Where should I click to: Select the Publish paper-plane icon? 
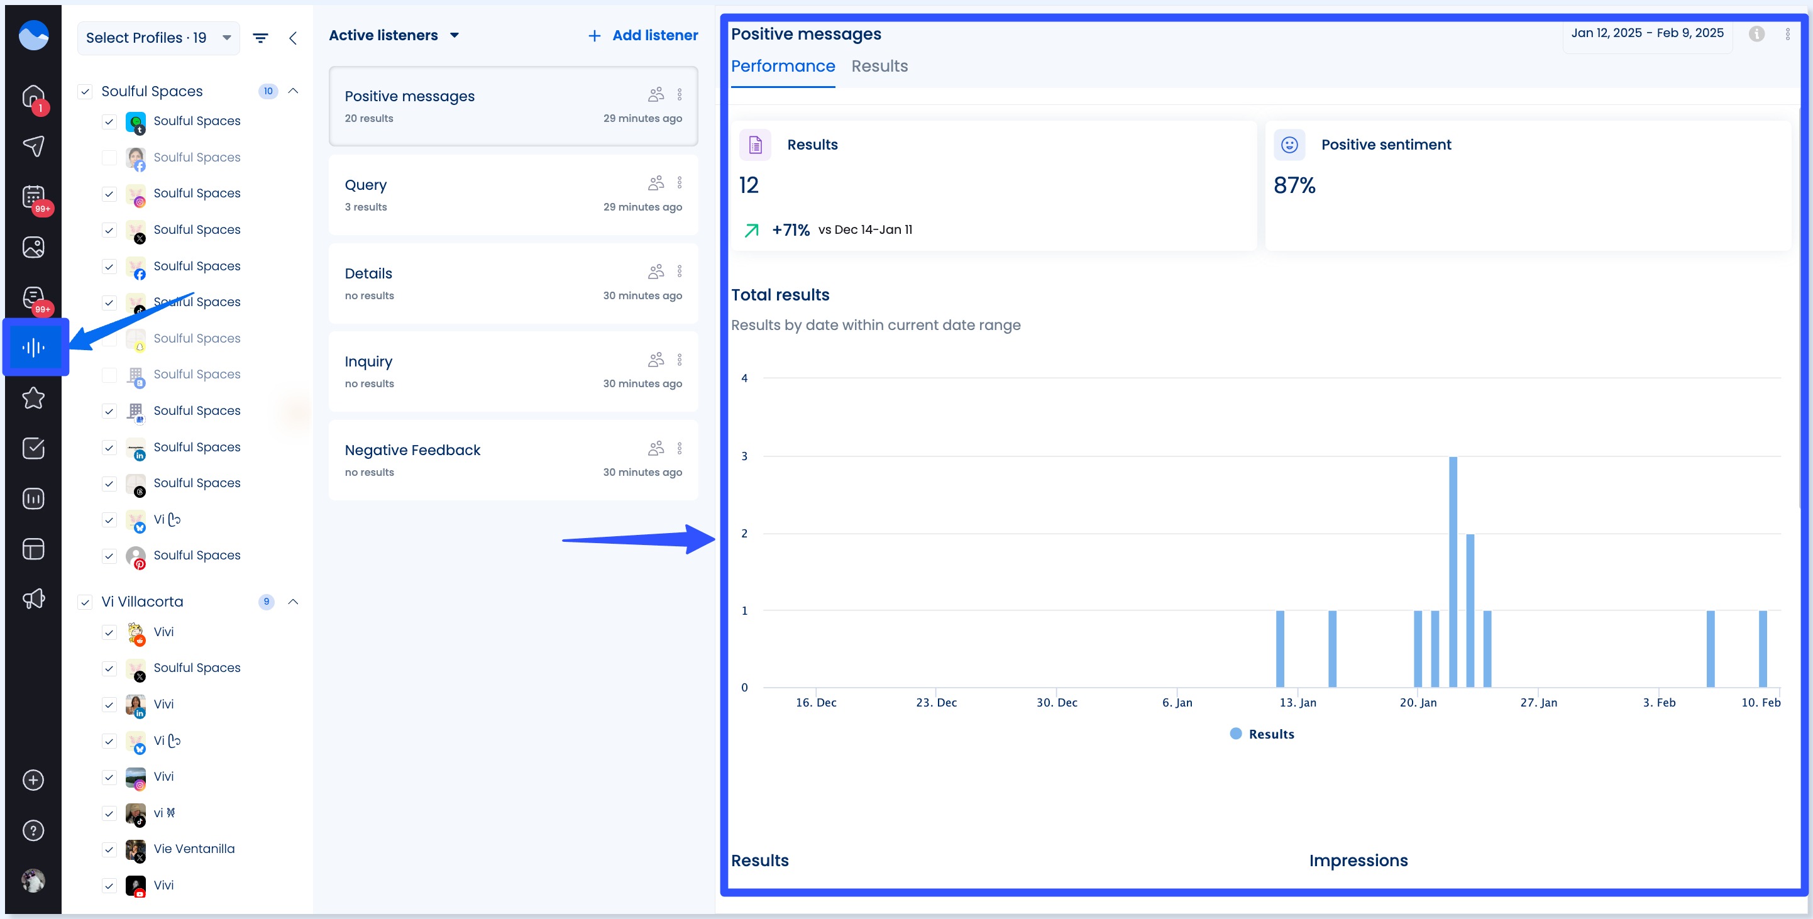click(33, 146)
